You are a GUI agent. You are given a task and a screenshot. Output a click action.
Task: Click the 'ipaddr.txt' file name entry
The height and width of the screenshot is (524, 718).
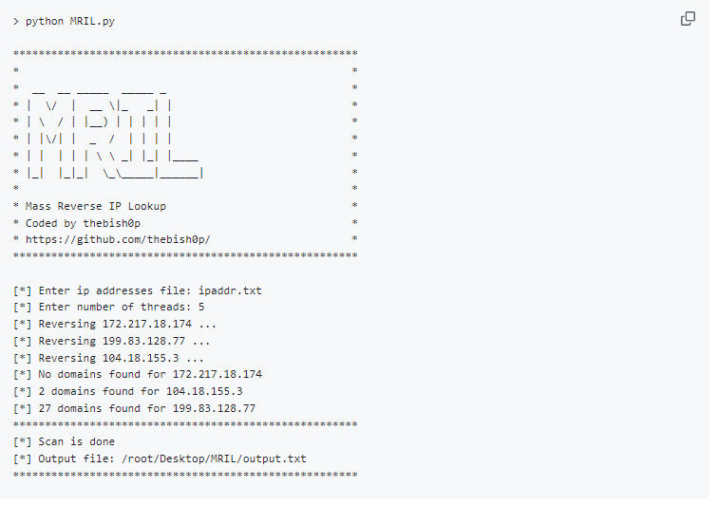coord(230,290)
